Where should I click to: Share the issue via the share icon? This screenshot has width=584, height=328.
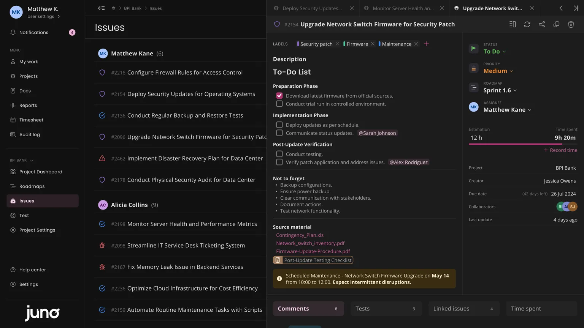[541, 24]
